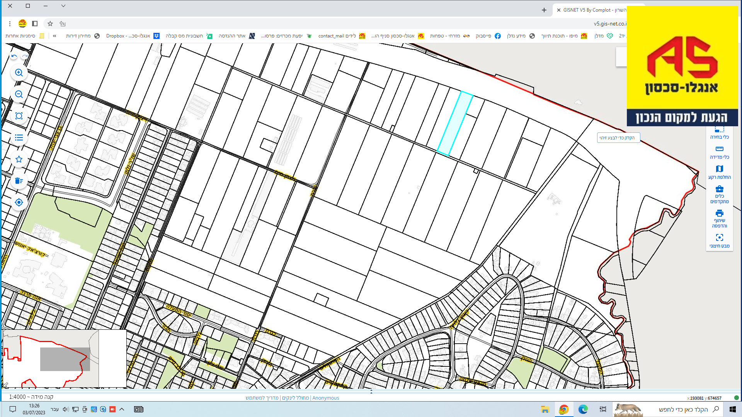
Task: Open כלים מתקדמים advanced tools
Action: (719, 195)
